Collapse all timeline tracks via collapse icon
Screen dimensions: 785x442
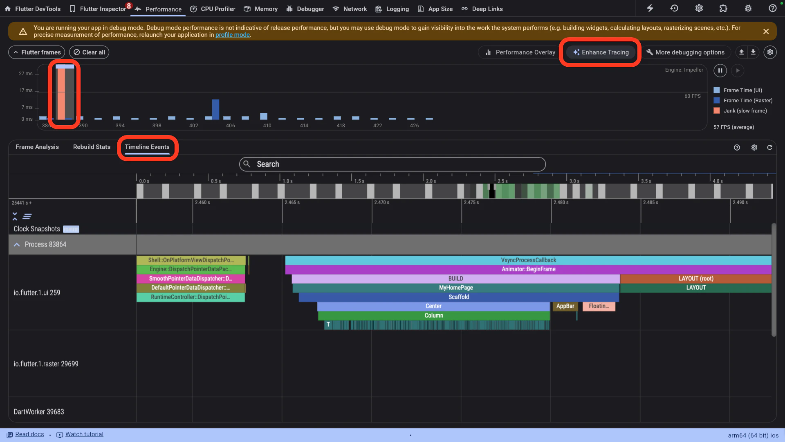[15, 216]
